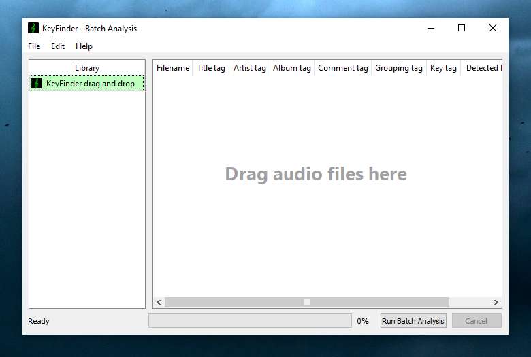This screenshot has height=357, width=531.
Task: Open the Edit menu
Action: tap(58, 46)
